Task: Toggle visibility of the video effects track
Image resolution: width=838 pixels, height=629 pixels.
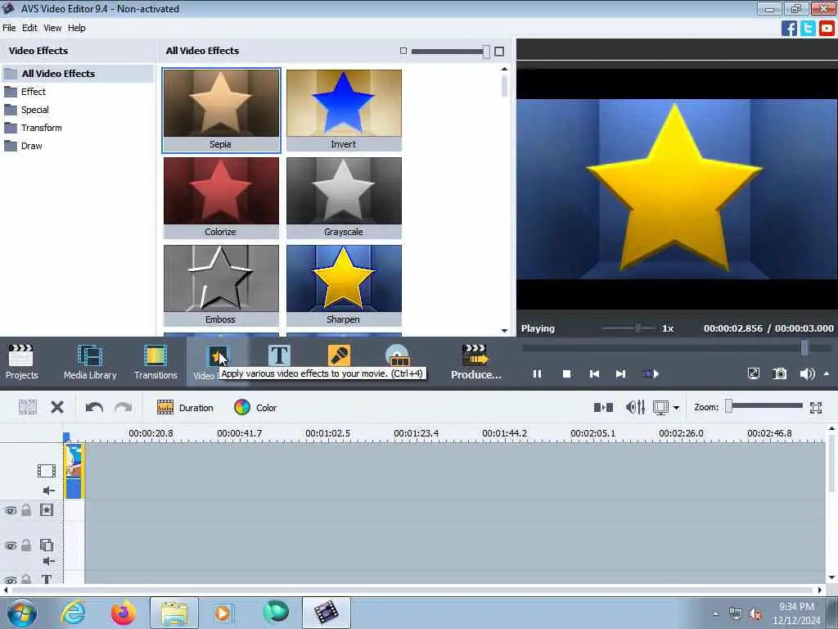Action: coord(11,510)
